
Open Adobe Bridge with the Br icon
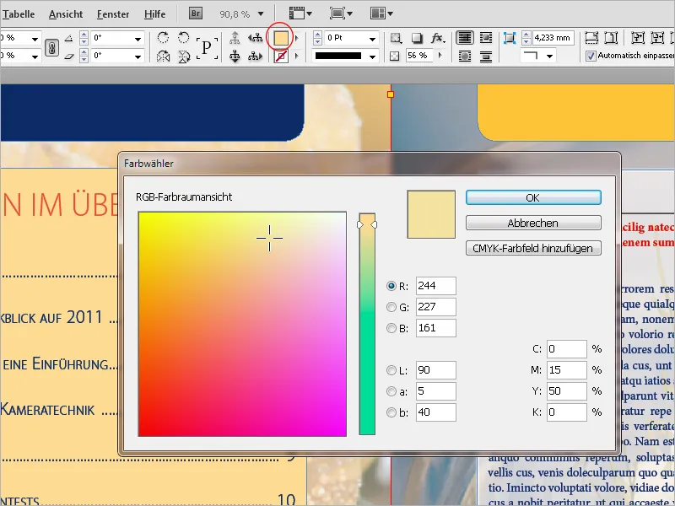(196, 13)
